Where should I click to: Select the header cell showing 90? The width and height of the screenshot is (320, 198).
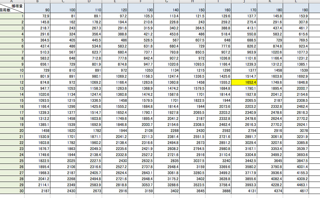(x=38, y=10)
